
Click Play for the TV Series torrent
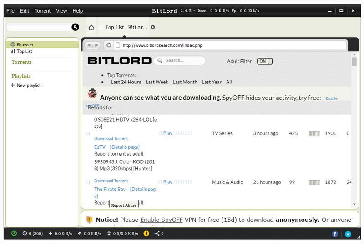pyautogui.click(x=168, y=133)
